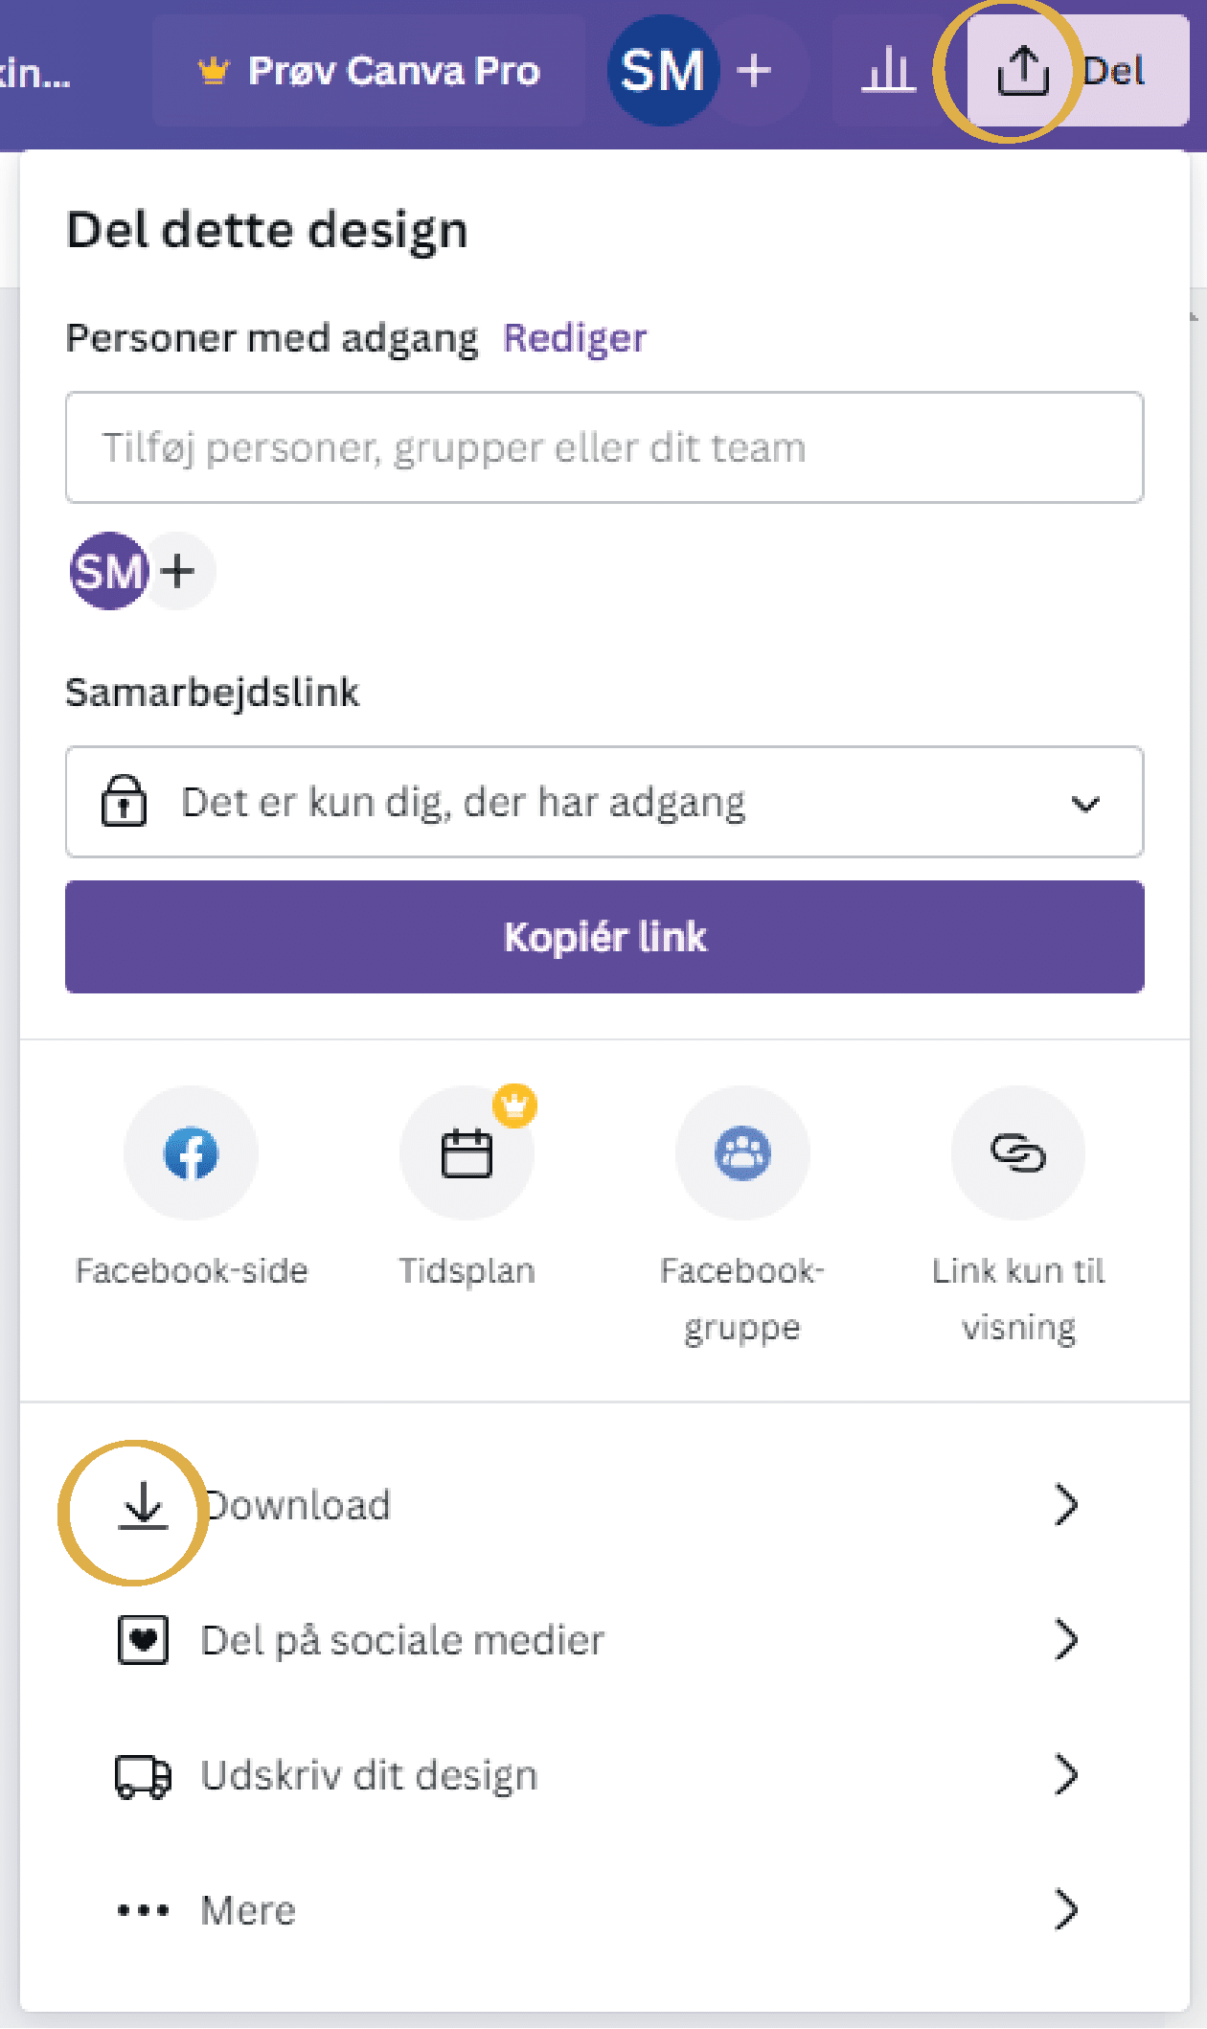Select the Facebook-side share icon

192,1153
